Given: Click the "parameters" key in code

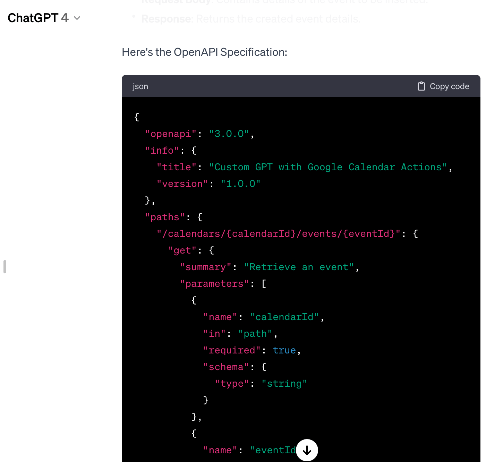Looking at the screenshot, I should coord(214,284).
